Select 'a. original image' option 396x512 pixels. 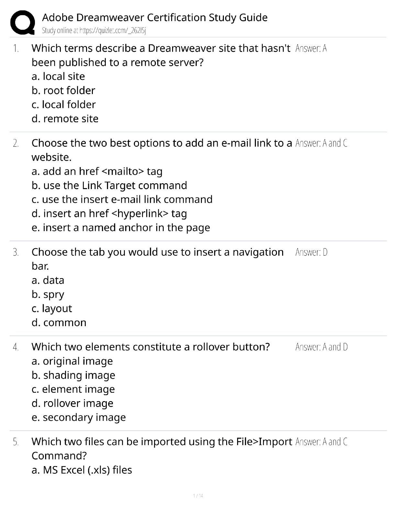point(72,361)
